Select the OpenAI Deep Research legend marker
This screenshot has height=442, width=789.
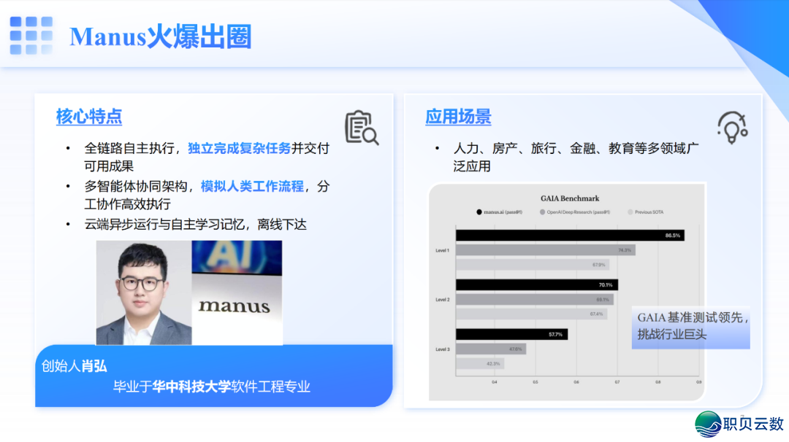(542, 212)
